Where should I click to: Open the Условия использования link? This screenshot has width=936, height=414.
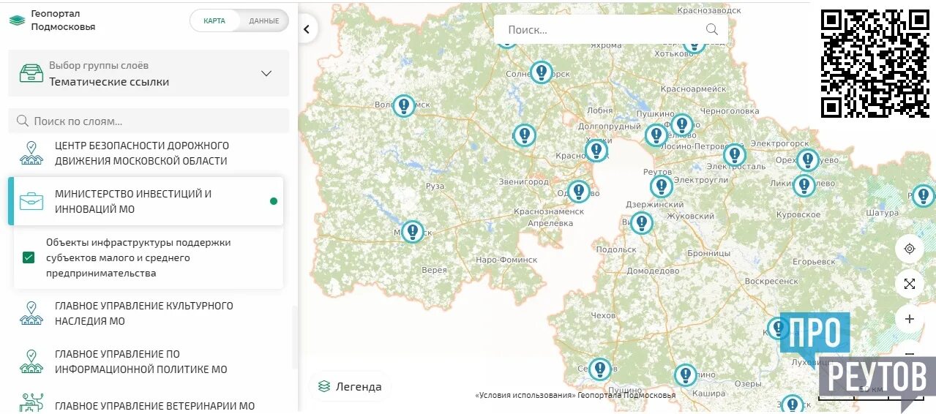coord(525,396)
